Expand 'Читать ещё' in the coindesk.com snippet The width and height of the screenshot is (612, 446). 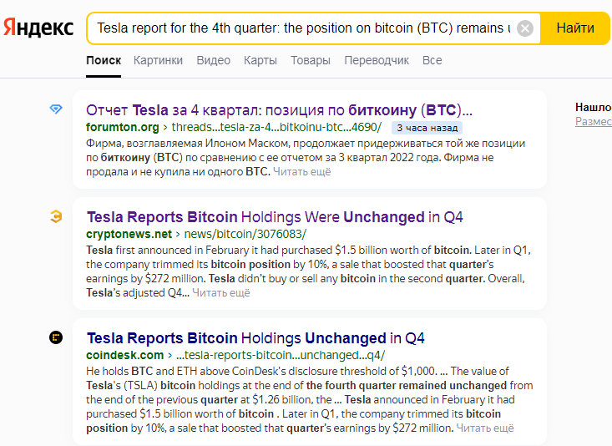[485, 428]
